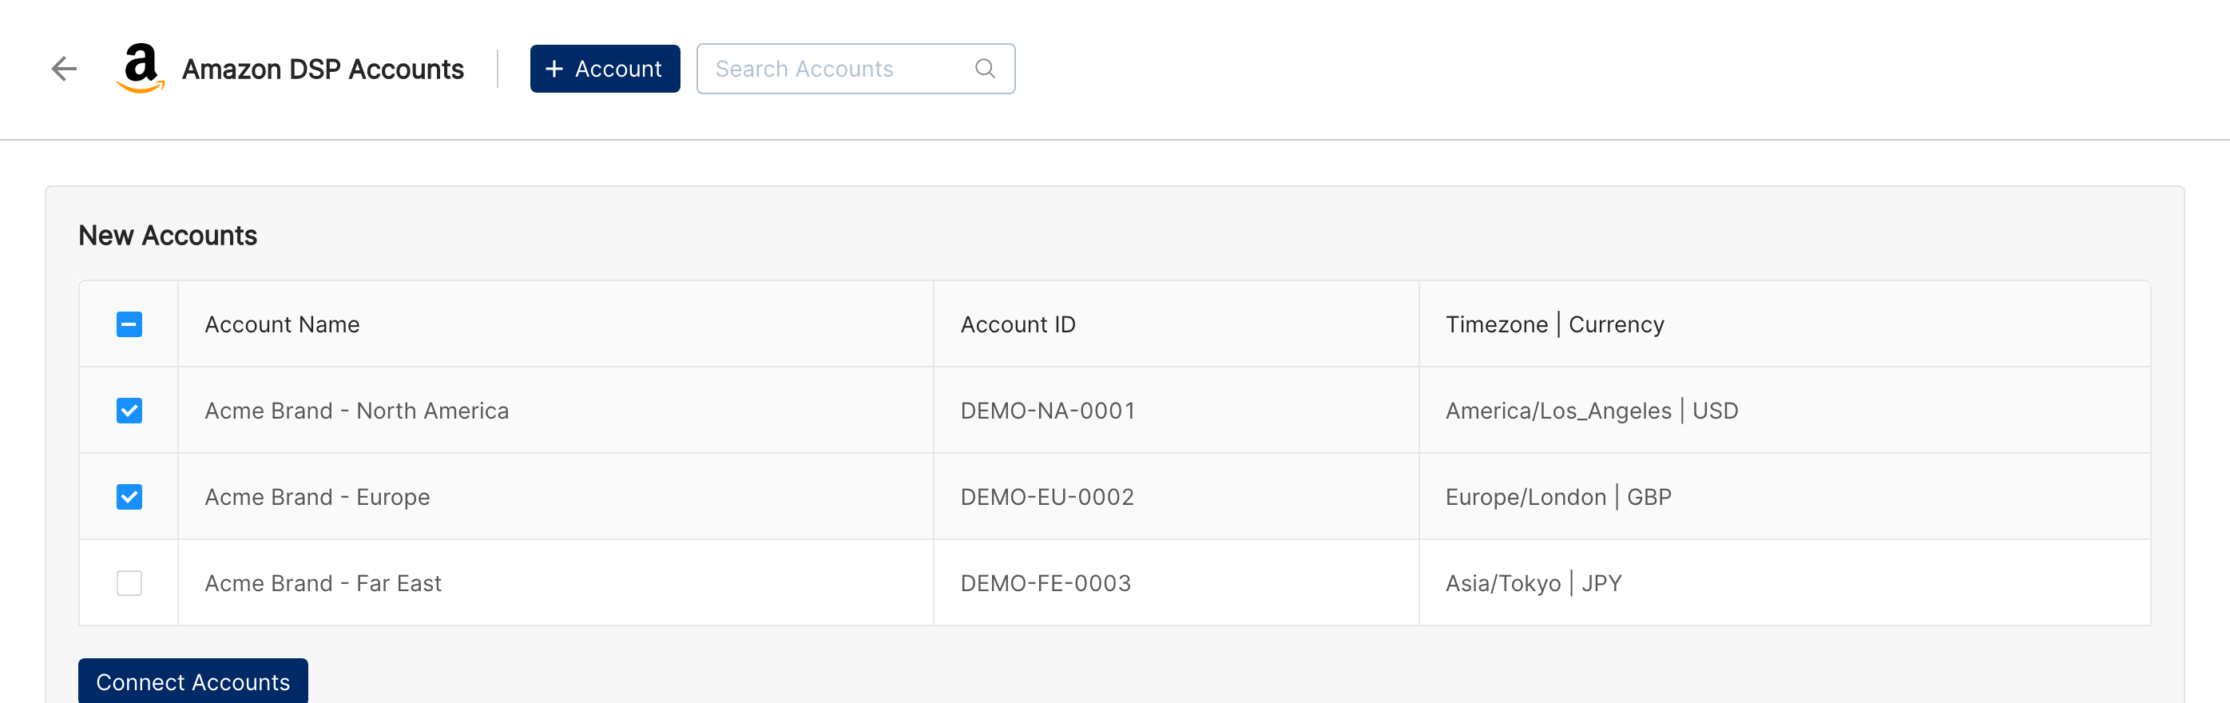Screen dimensions: 2230x703
Task: Focus the Search Accounts field
Action: pos(855,69)
